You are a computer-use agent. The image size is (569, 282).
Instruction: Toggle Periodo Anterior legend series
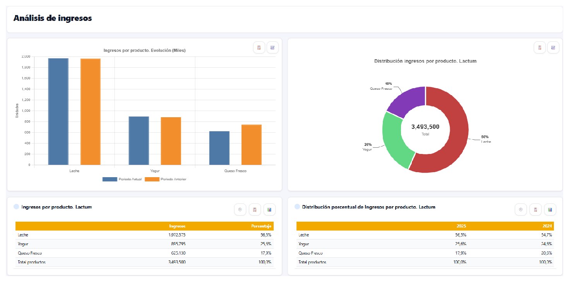165,179
